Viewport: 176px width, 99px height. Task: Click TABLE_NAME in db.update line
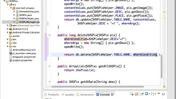(x=122, y=20)
